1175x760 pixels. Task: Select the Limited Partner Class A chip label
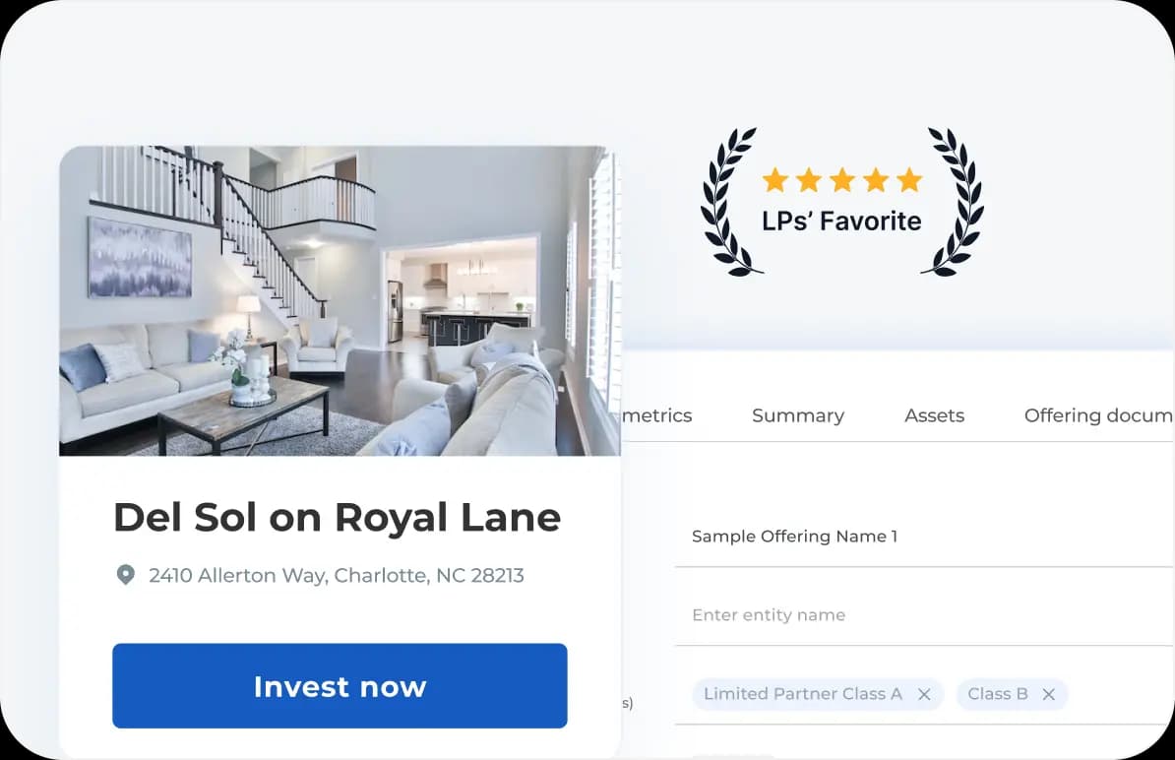[x=802, y=694]
